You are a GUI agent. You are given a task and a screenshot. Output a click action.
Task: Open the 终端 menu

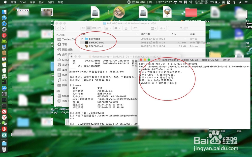[x=13, y=2]
